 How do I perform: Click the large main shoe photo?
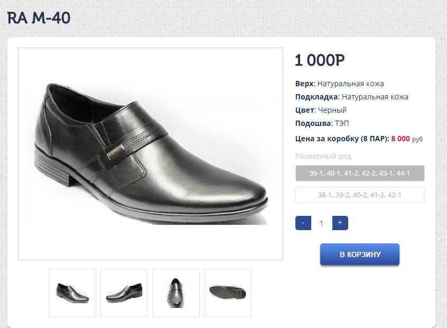pyautogui.click(x=151, y=154)
